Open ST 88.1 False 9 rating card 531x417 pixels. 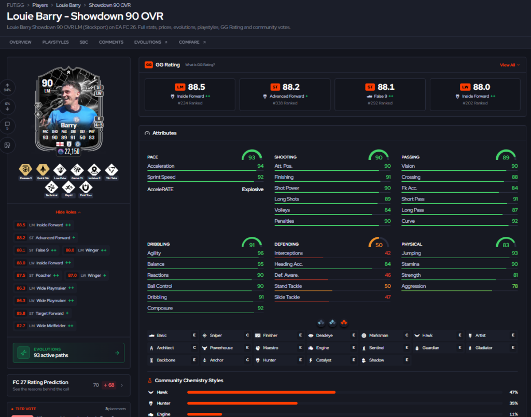tap(380, 95)
